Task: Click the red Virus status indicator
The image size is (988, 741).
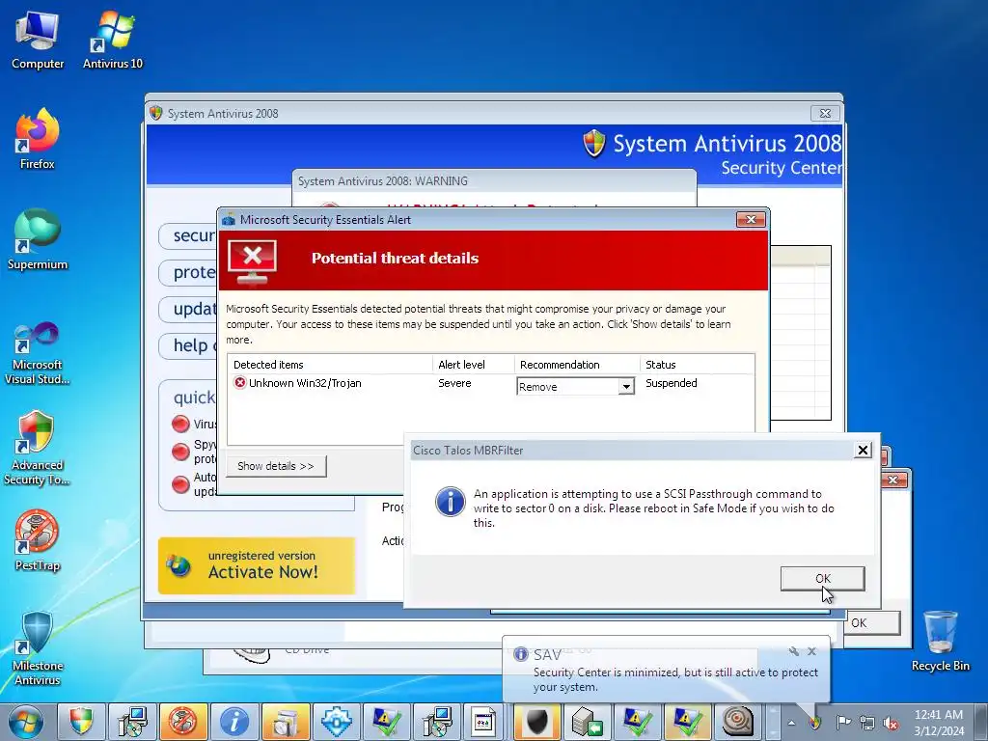Action: pyautogui.click(x=180, y=425)
